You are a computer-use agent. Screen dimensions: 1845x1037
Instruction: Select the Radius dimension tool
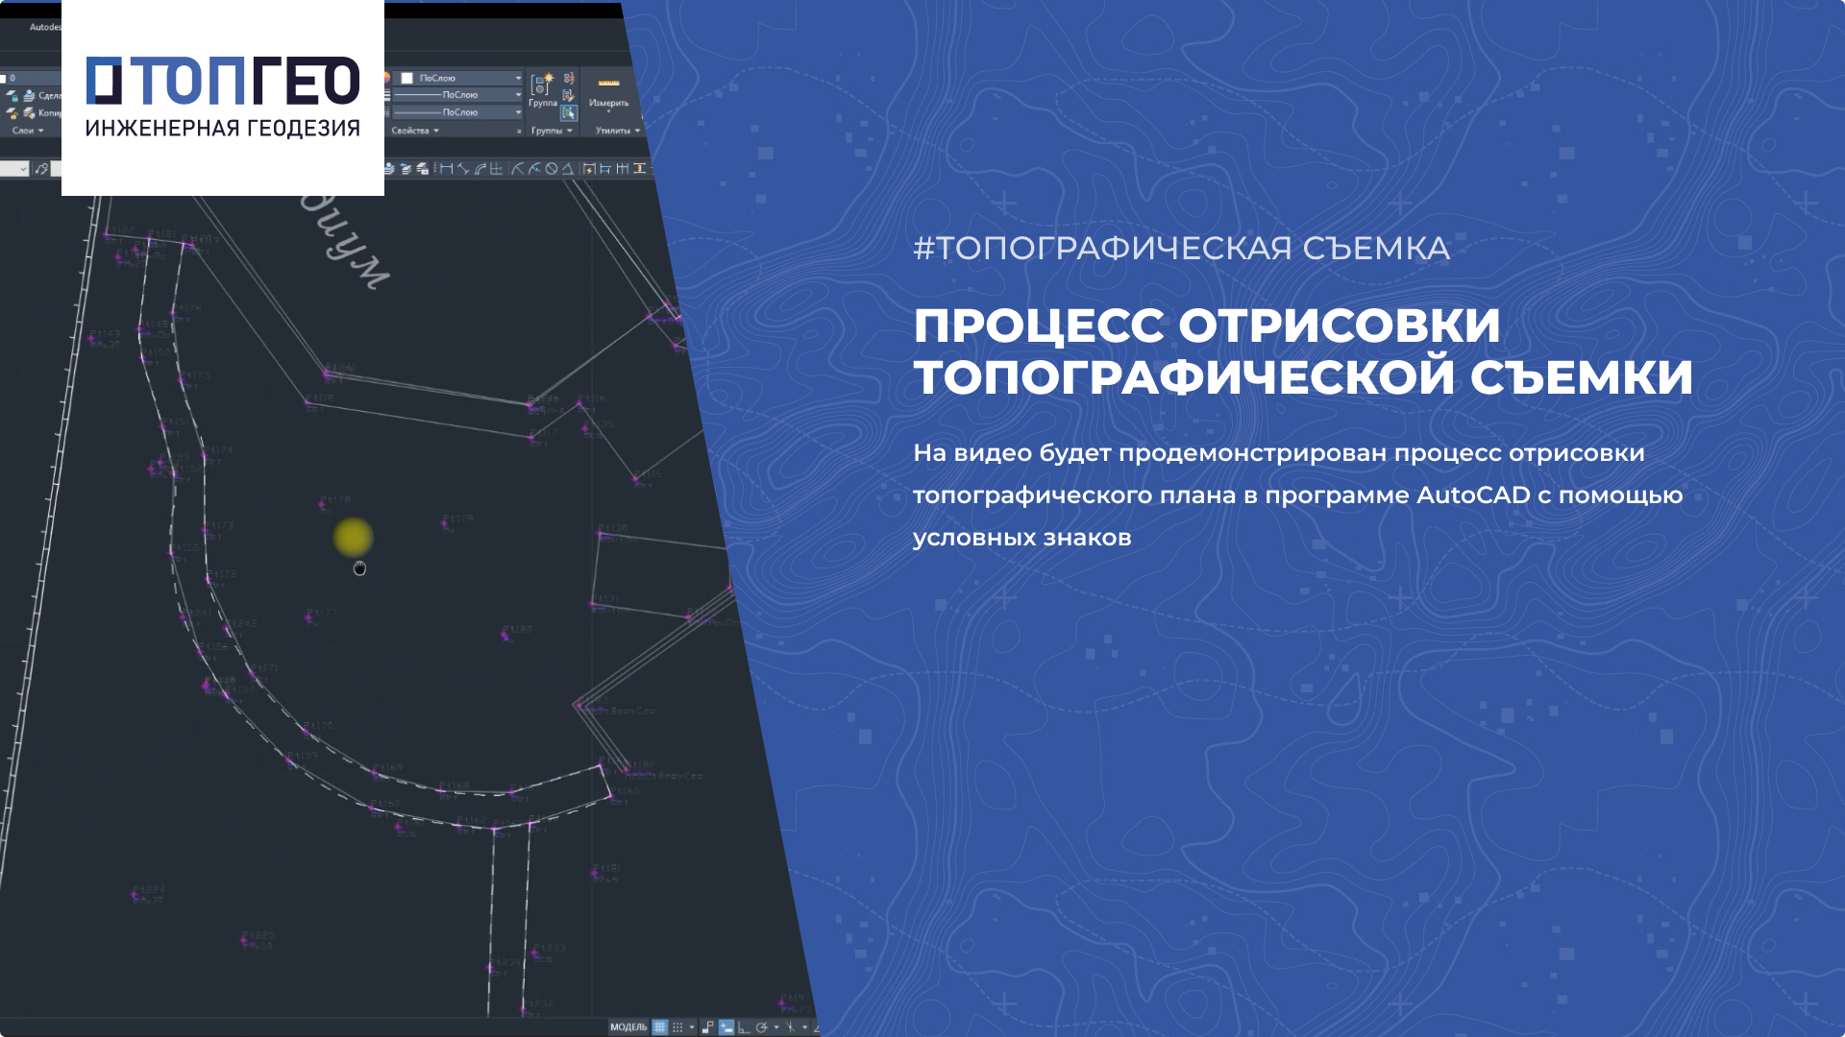tap(517, 168)
